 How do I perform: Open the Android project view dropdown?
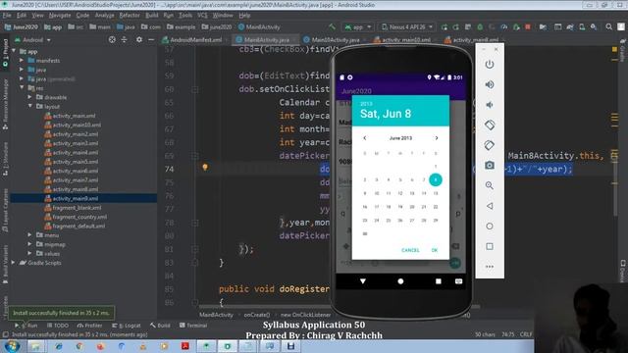[x=32, y=40]
